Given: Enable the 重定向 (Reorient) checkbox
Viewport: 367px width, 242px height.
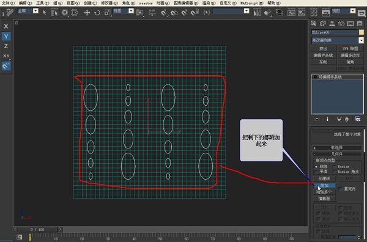Looking at the screenshot, I should 341,189.
